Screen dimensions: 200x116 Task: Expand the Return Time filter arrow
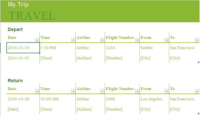point(73,91)
